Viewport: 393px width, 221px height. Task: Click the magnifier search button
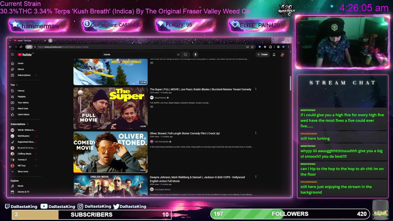(x=185, y=55)
